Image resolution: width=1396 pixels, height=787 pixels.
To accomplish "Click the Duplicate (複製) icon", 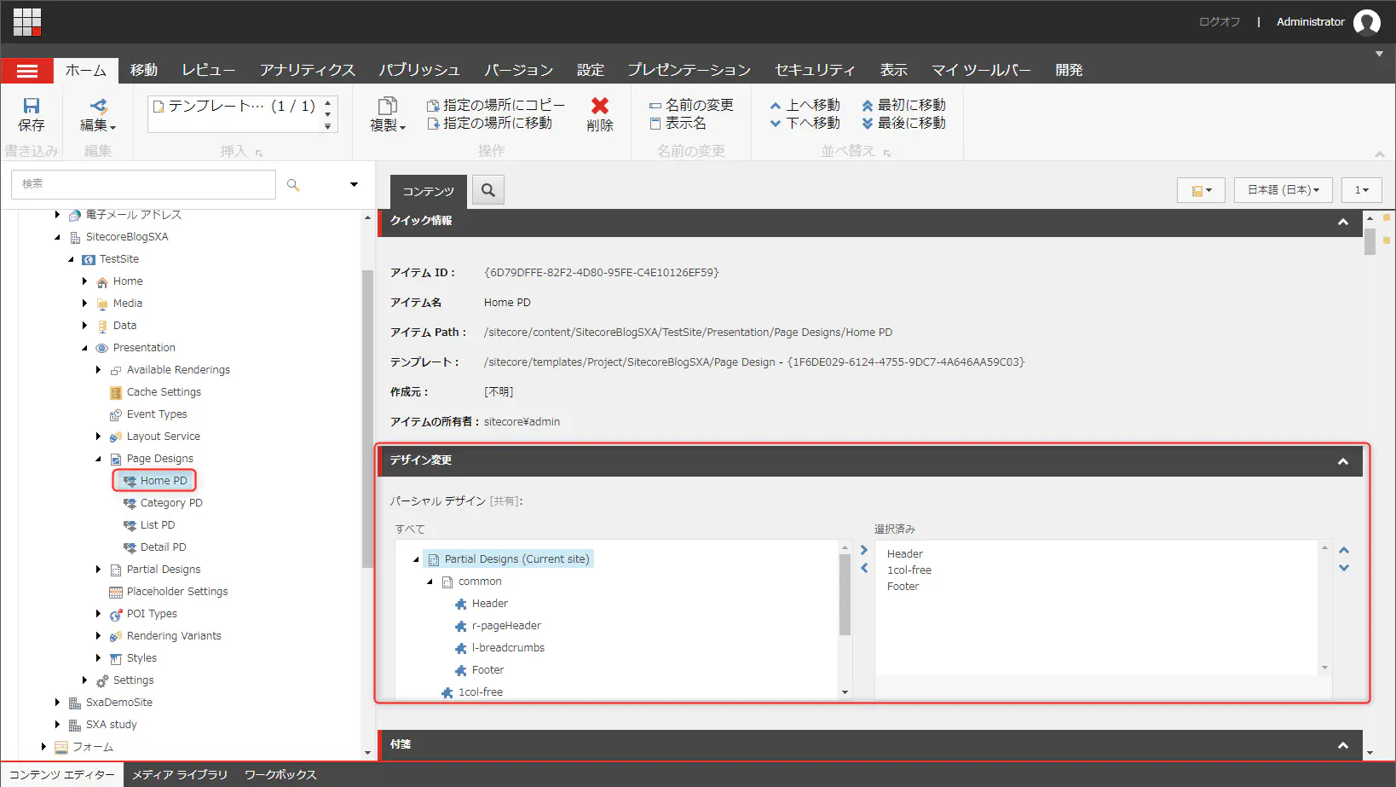I will click(x=388, y=106).
